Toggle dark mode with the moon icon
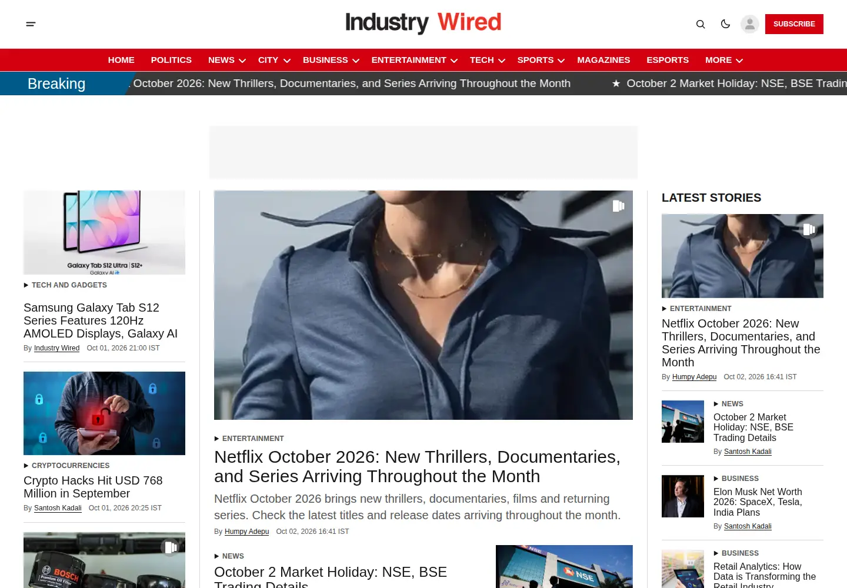 tap(725, 24)
